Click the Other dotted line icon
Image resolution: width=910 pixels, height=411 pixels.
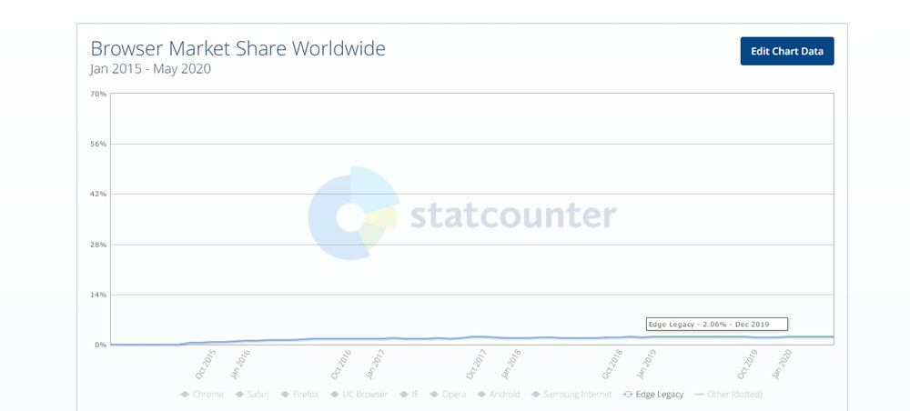[699, 395]
